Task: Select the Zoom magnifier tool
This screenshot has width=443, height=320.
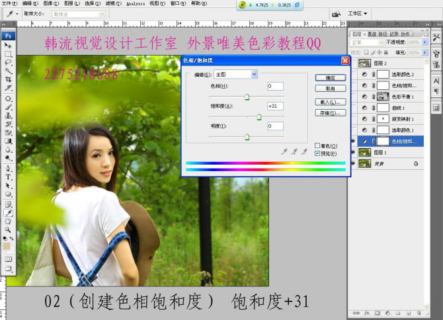Action: [8, 229]
